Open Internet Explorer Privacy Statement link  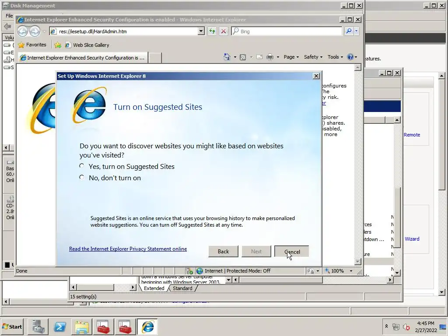pos(128,249)
